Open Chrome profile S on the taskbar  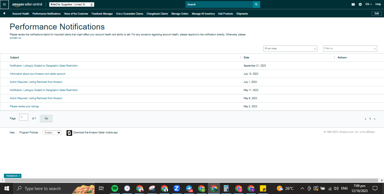point(239,188)
